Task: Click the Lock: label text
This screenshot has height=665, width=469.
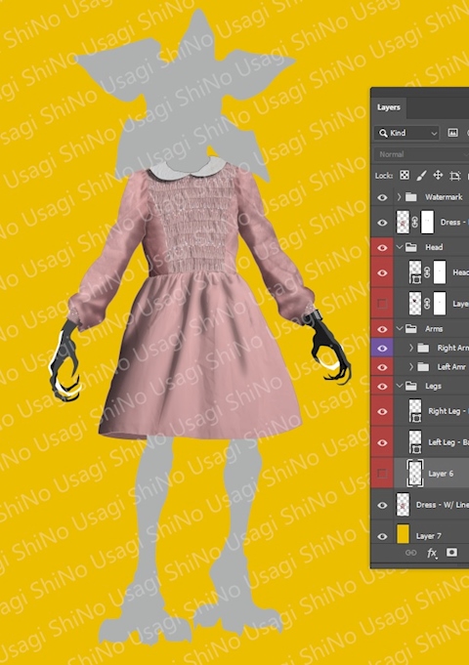Action: click(384, 175)
